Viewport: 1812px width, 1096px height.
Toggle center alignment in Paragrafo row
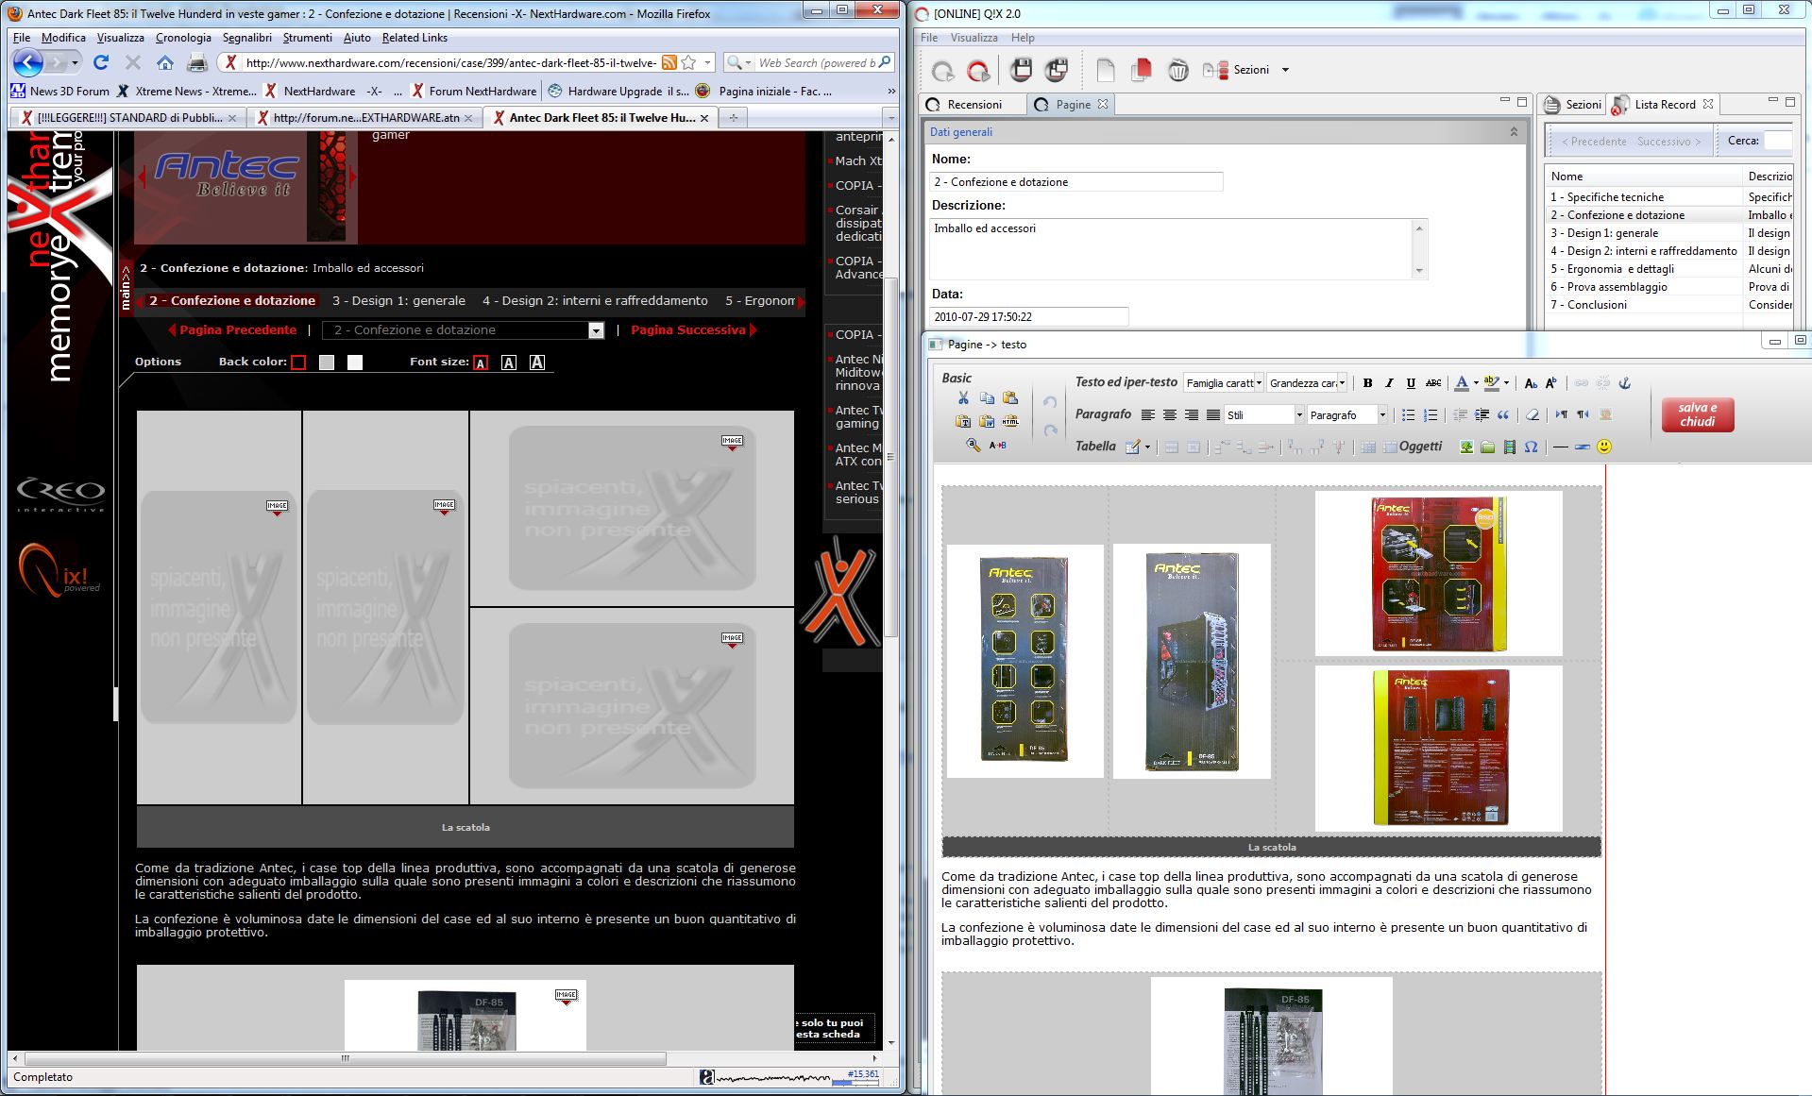[1170, 414]
